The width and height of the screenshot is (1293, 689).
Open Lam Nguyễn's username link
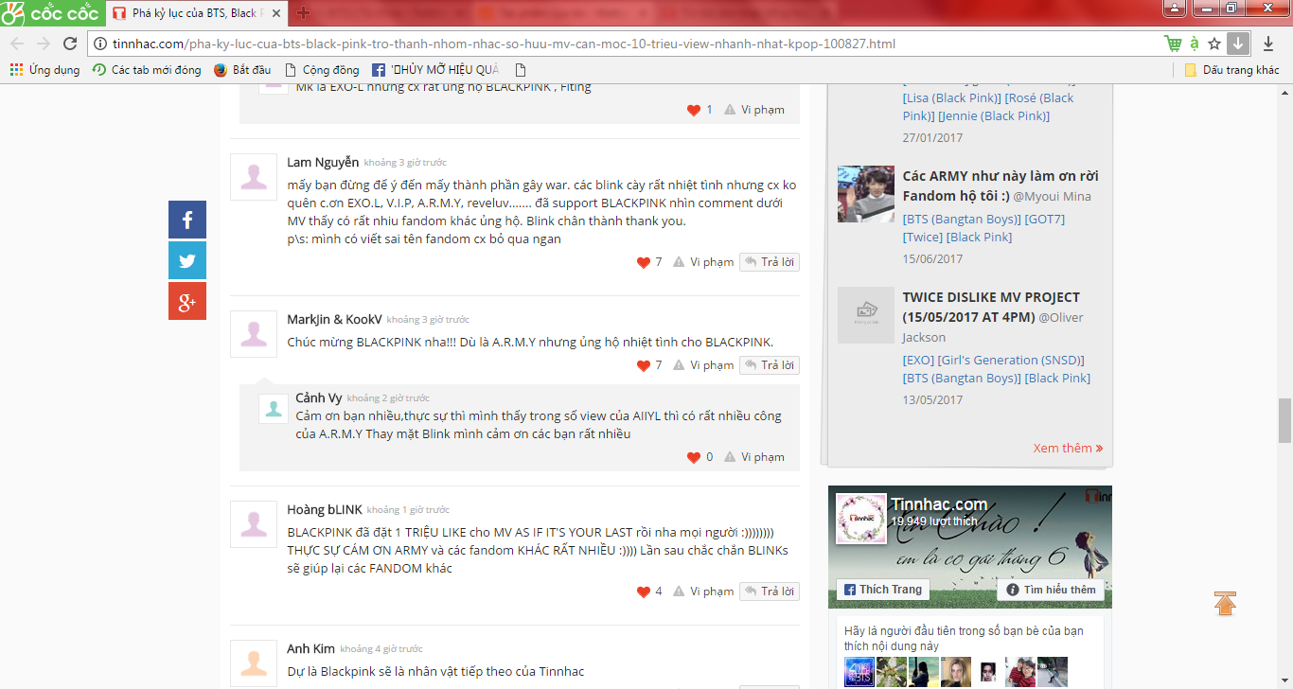pyautogui.click(x=323, y=163)
